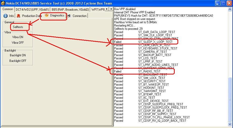
Task: Select ST_BTEMP_TEST entry
Action: (x=138, y=94)
